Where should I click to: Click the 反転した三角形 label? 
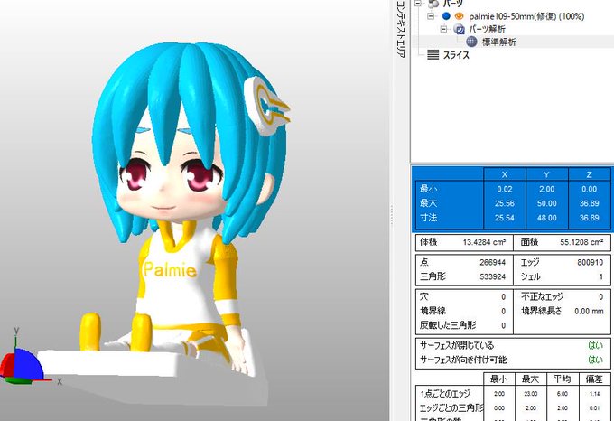point(448,325)
